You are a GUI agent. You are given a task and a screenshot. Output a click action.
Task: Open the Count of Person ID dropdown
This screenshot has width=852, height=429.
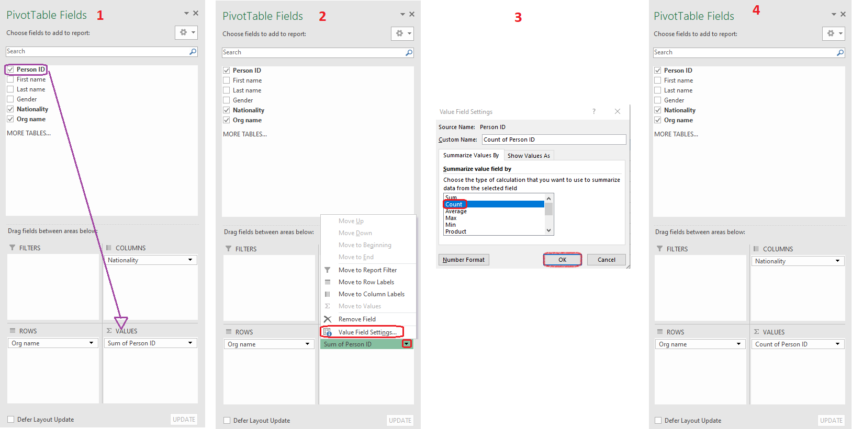[837, 344]
